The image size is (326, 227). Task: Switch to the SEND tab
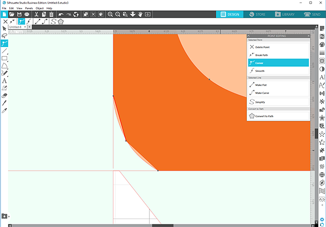pos(312,14)
